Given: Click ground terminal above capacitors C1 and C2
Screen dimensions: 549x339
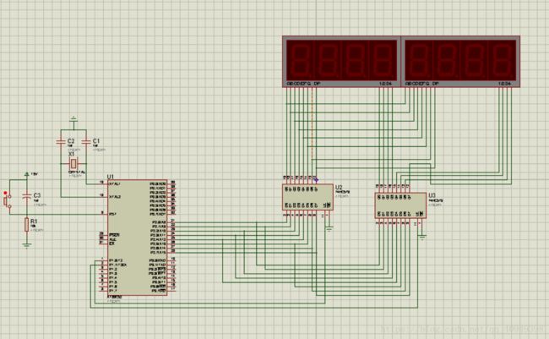Looking at the screenshot, I should 73,118.
